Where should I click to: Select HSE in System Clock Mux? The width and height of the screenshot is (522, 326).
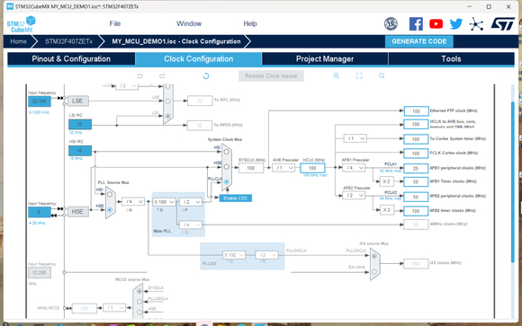coord(227,167)
